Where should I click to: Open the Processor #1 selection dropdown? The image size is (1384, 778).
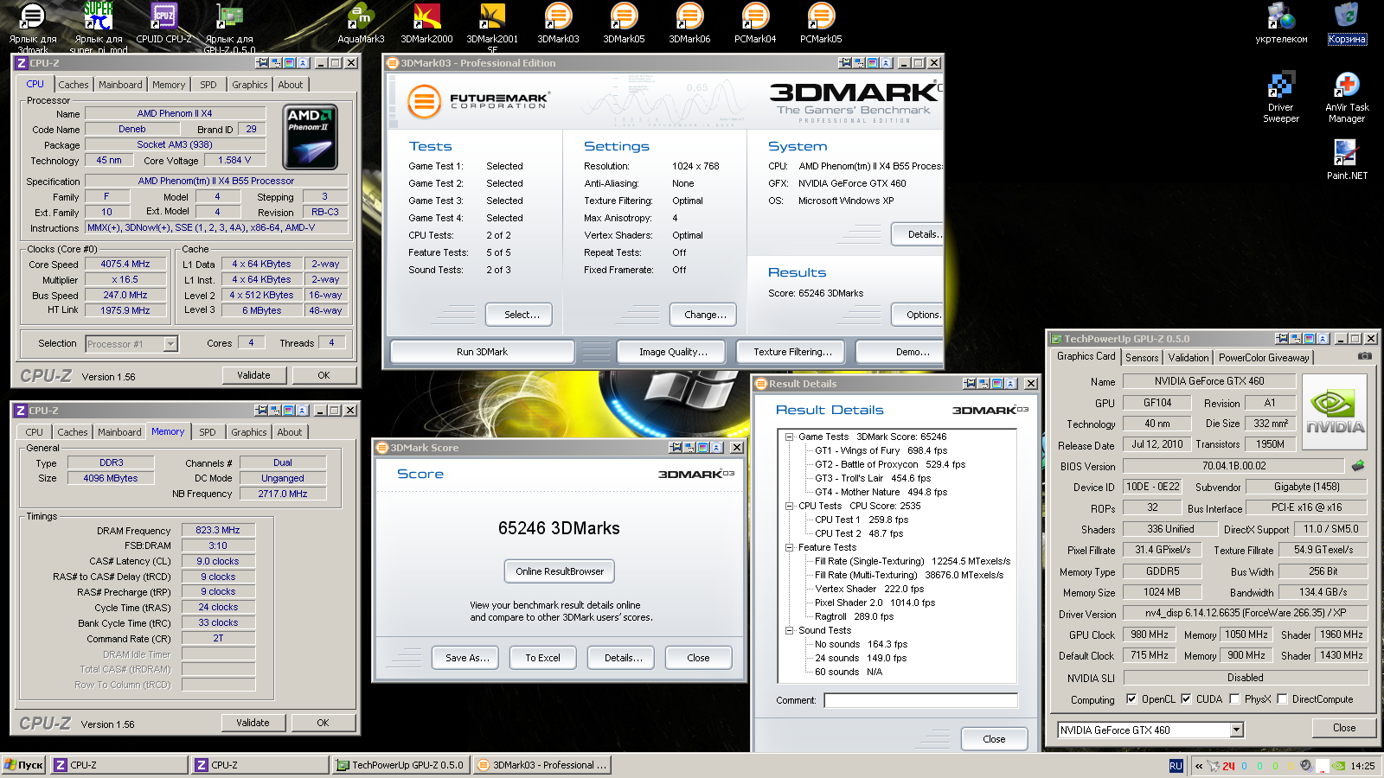(170, 343)
